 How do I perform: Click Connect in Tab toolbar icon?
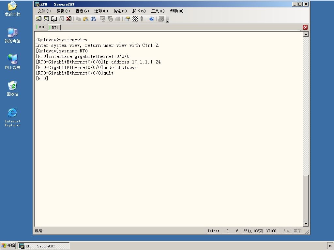(x=54, y=19)
